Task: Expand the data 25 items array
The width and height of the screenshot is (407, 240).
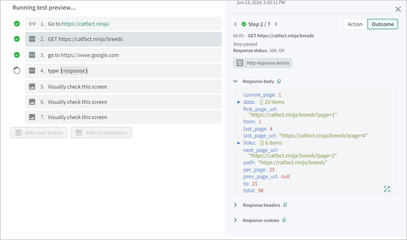Action: (239, 102)
